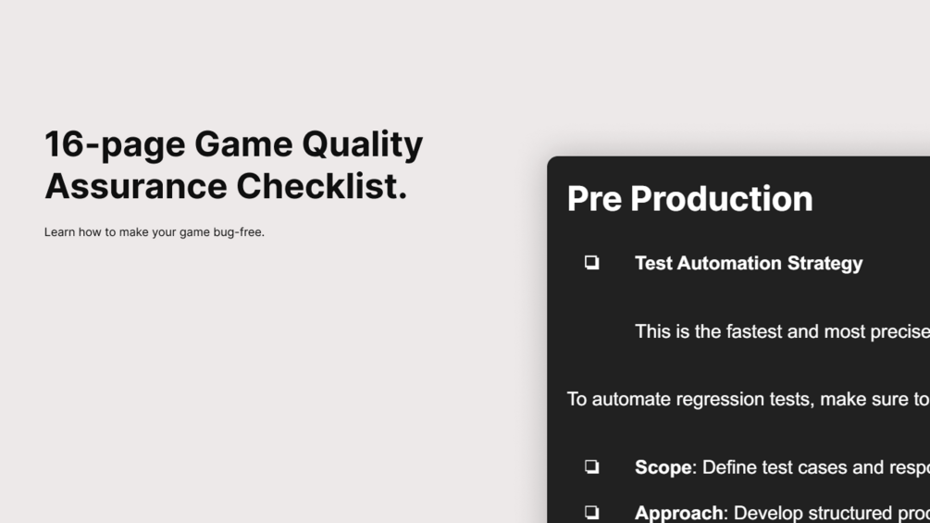Tick the Test Automation Strategy checkbox
The width and height of the screenshot is (930, 523).
pyautogui.click(x=591, y=262)
